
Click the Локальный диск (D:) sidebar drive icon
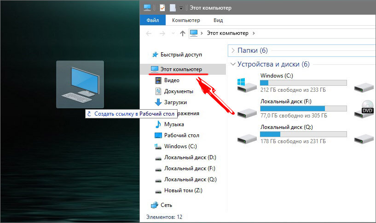click(158, 158)
